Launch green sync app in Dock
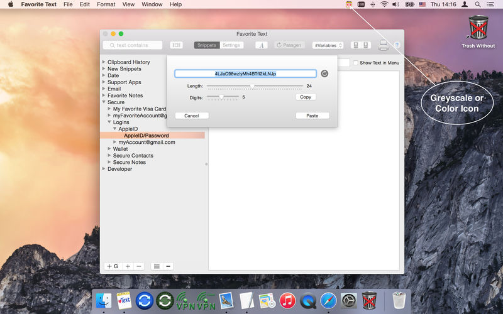This screenshot has width=503, height=314. (165, 301)
